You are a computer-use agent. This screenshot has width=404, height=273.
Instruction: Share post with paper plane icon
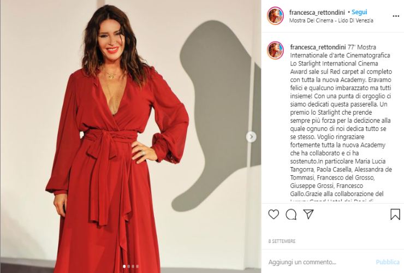click(x=308, y=214)
